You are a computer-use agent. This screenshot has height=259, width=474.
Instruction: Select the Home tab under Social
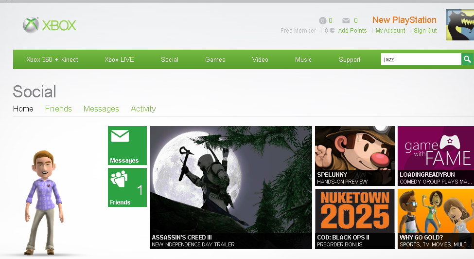click(x=23, y=109)
